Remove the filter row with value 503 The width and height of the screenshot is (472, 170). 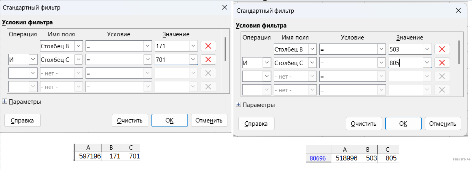click(x=442, y=49)
